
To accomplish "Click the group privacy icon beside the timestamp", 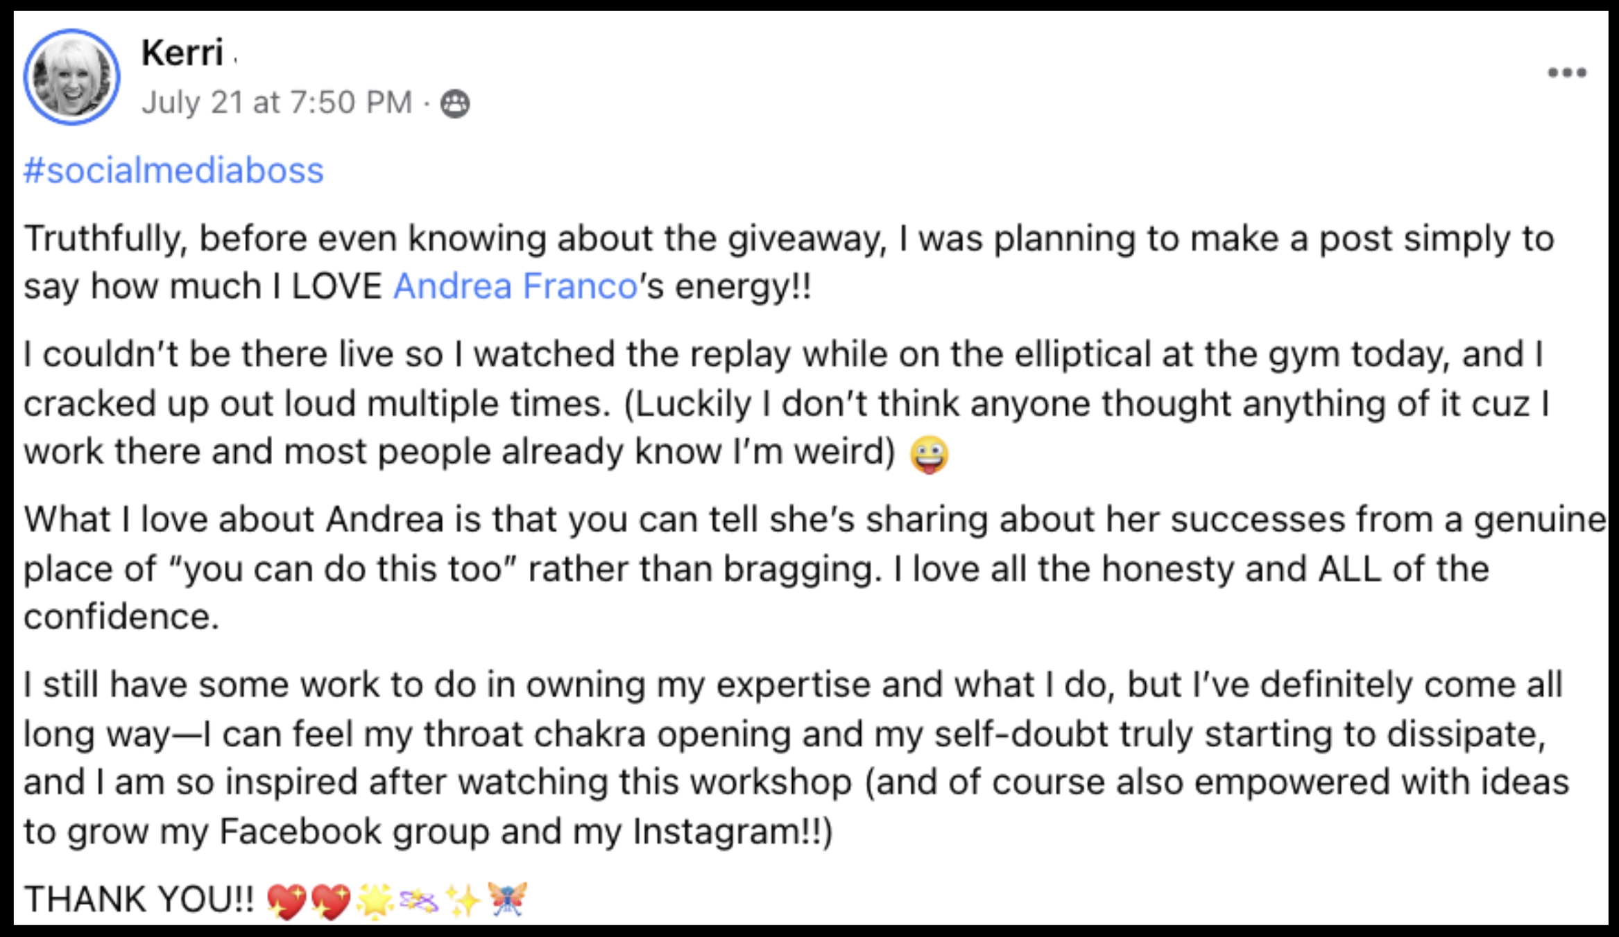I will 455,104.
